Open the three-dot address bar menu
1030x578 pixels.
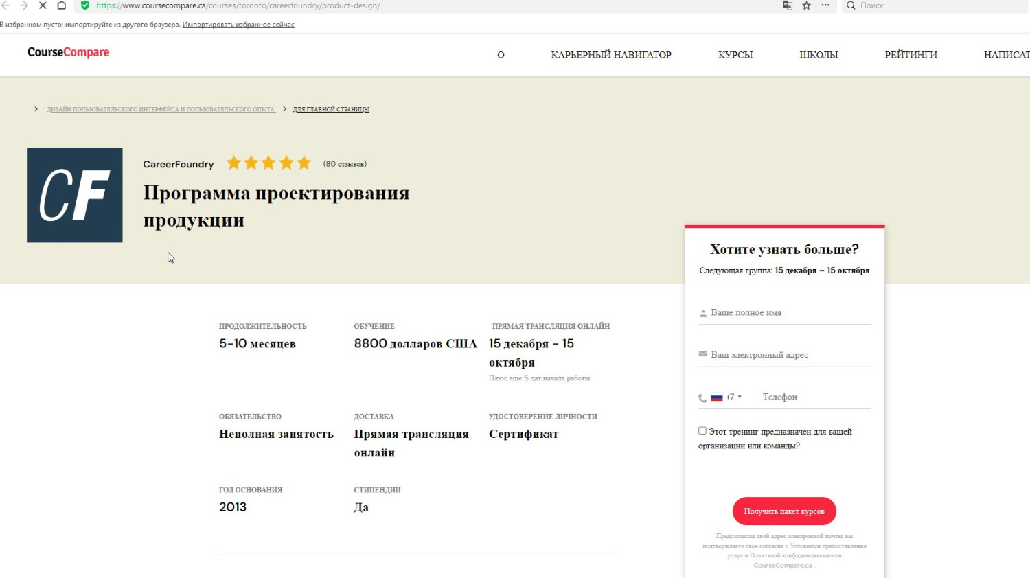[825, 5]
